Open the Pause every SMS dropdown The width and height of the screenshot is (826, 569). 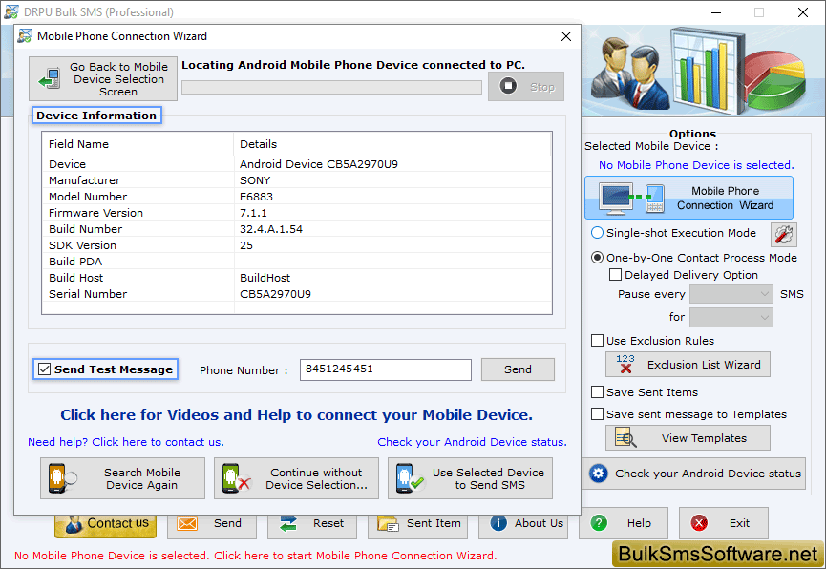coord(731,294)
